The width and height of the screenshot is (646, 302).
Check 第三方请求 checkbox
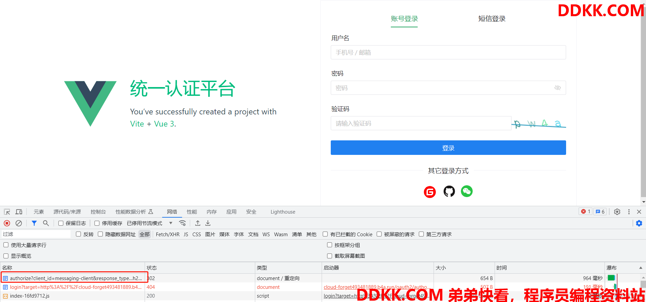click(421, 234)
